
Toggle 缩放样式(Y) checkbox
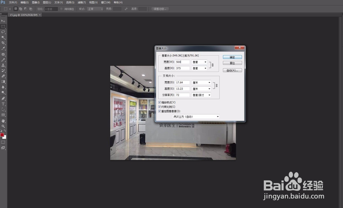(x=160, y=102)
